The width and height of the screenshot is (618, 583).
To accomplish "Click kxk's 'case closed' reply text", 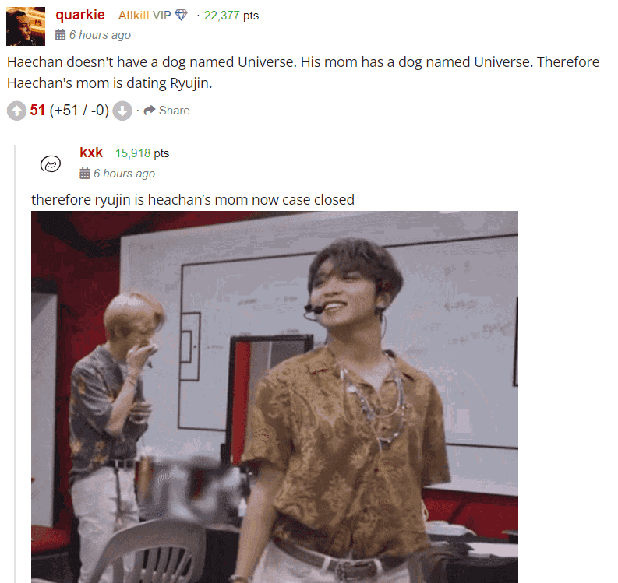I will coord(192,199).
